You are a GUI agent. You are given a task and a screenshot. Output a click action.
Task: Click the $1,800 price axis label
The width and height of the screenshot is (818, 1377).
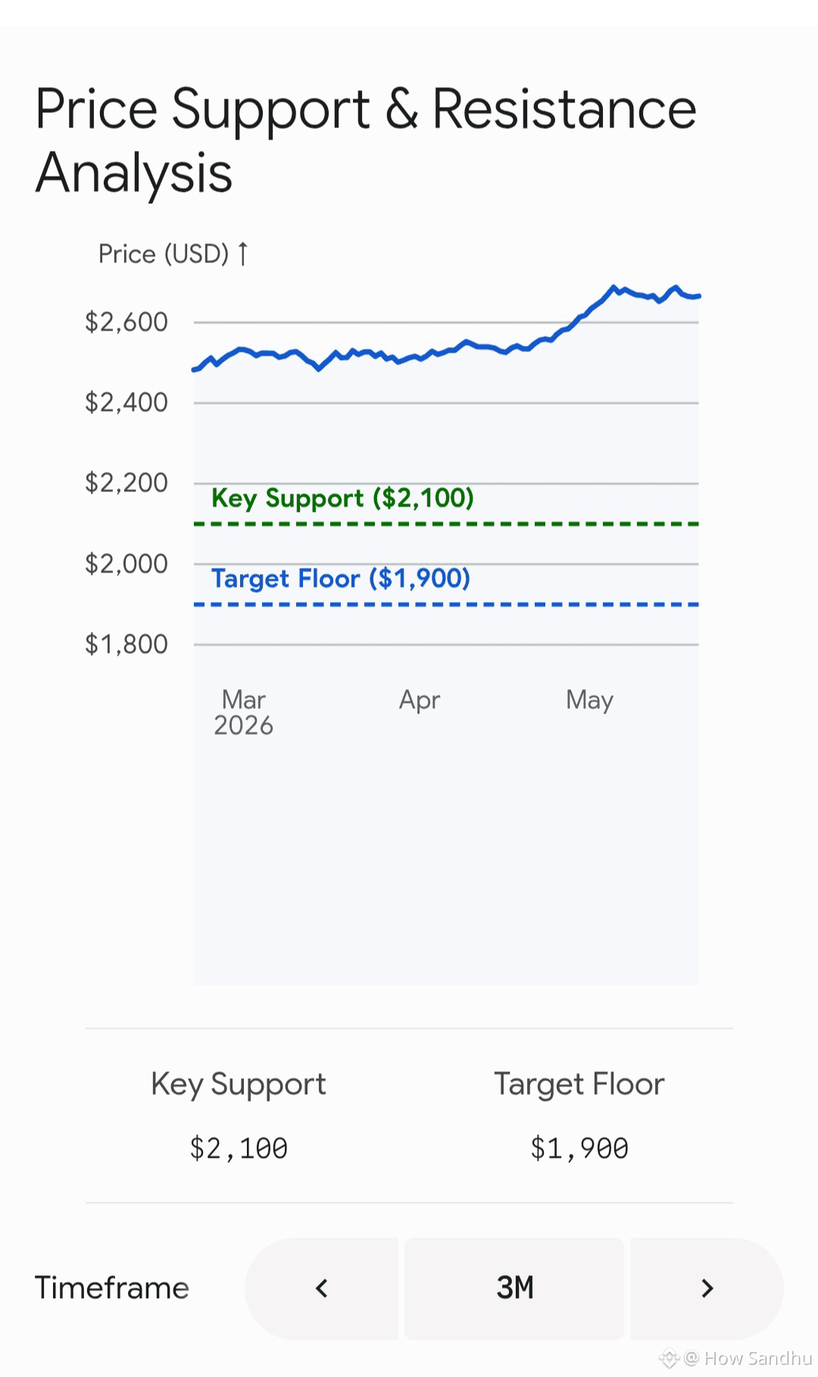[126, 645]
